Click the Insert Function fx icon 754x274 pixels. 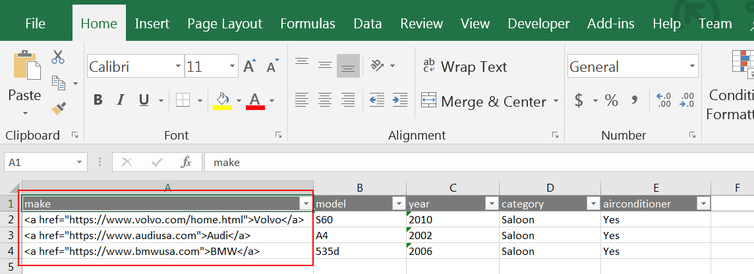click(186, 162)
